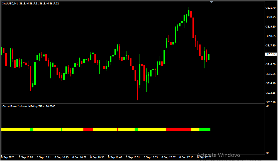The height and width of the screenshot is (161, 278).
Task: Select the 3619.80 level on price axis
Action: click(x=271, y=27)
